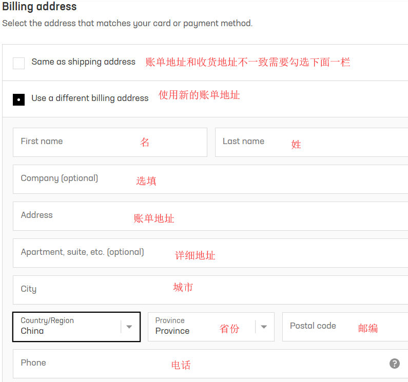Focus the Postal code field

coord(345,327)
